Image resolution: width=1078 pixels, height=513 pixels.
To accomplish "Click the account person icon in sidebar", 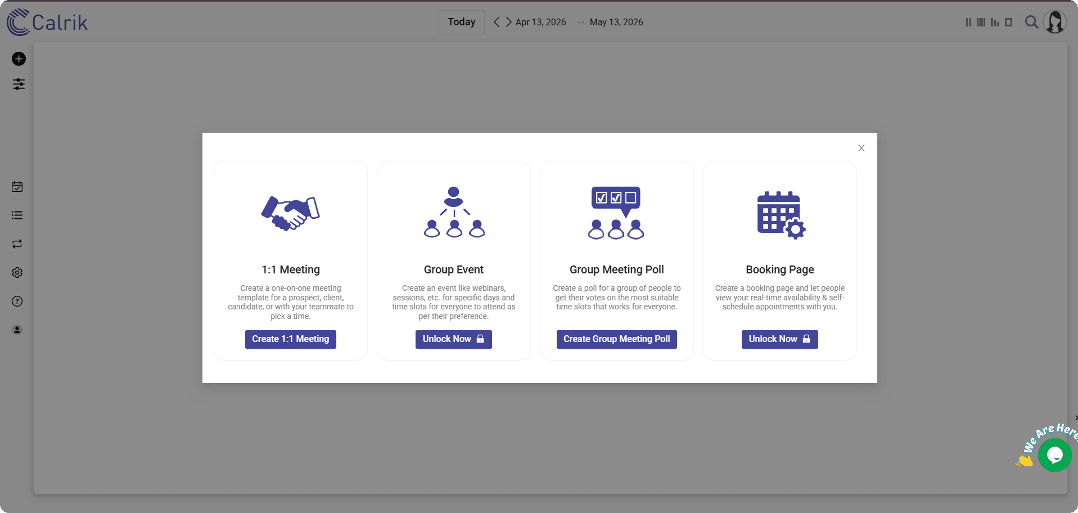I will [x=17, y=330].
